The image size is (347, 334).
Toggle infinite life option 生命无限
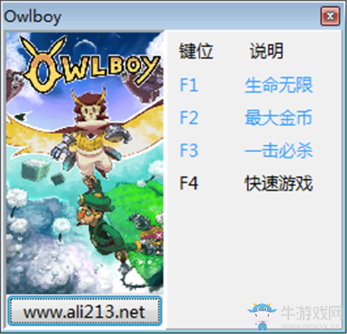point(279,85)
